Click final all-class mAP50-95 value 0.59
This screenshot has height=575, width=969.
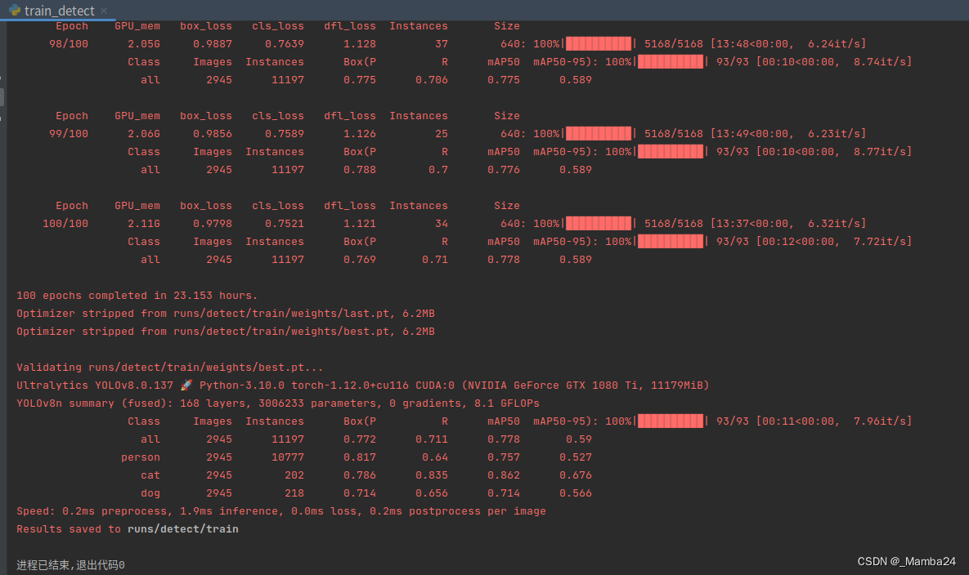tap(579, 439)
